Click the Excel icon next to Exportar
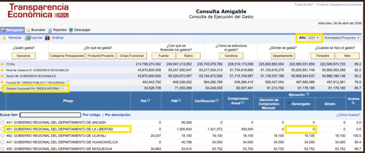Image resolution: width=365 pixels, height=153 pixels. pyautogui.click(x=27, y=38)
